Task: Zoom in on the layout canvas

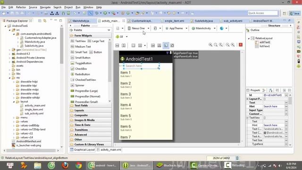Action: (x=233, y=45)
